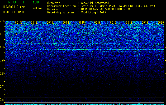Click the 0012 time marker
166x105 pixels.
coord(34,23)
